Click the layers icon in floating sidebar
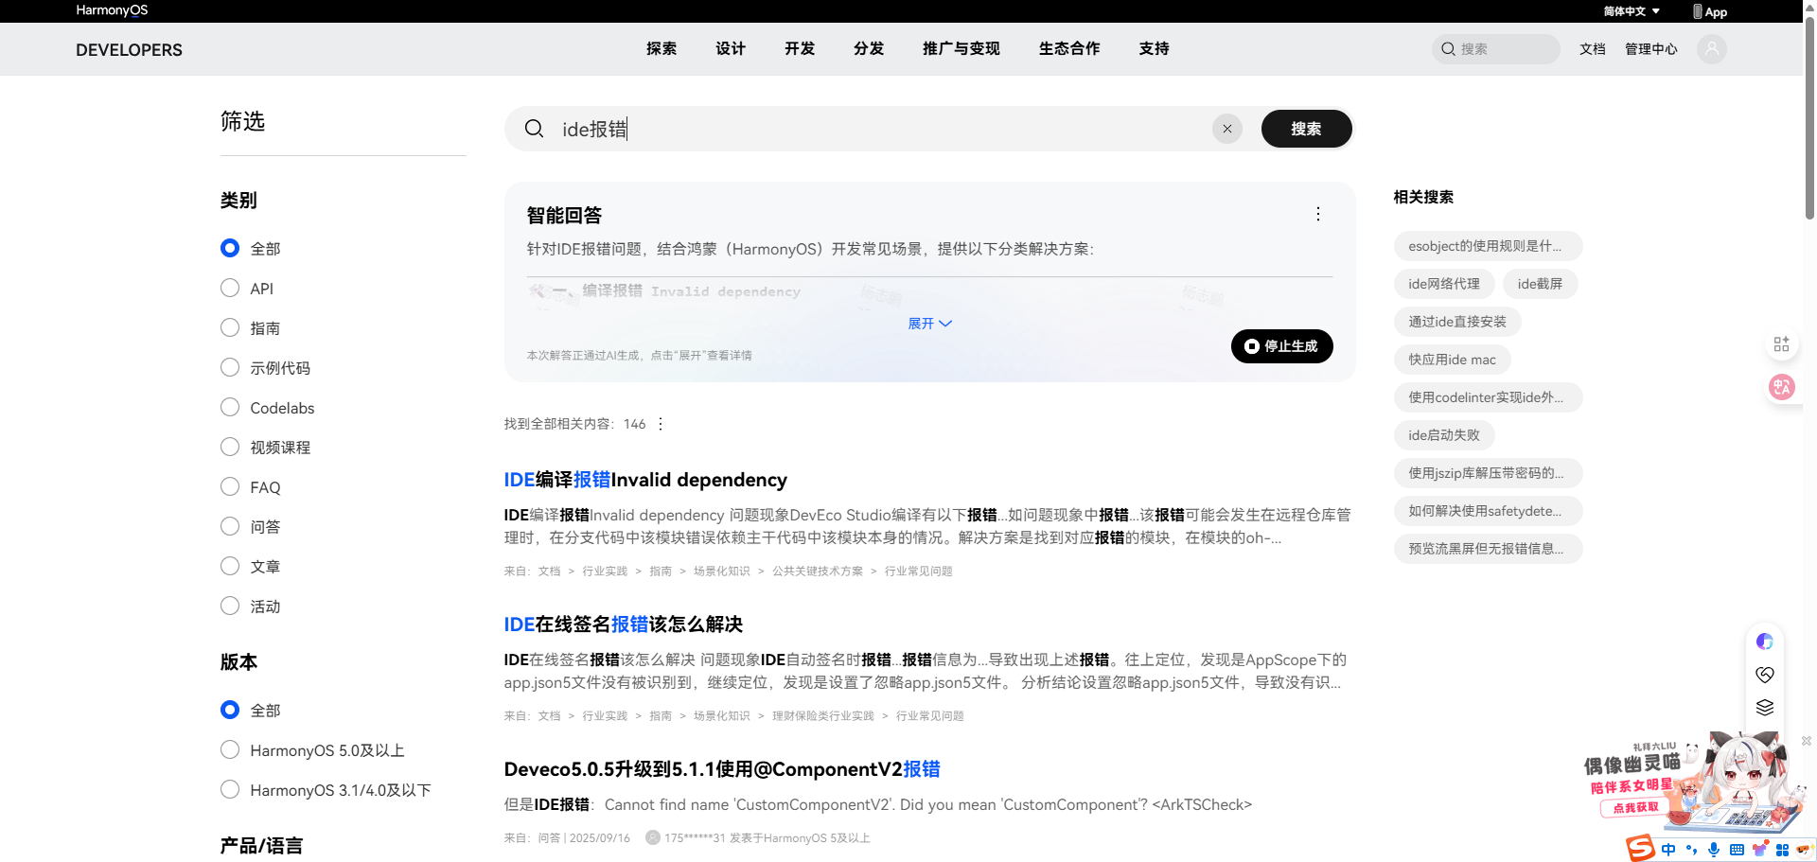Screen dimensions: 1817x862 pos(1764,708)
